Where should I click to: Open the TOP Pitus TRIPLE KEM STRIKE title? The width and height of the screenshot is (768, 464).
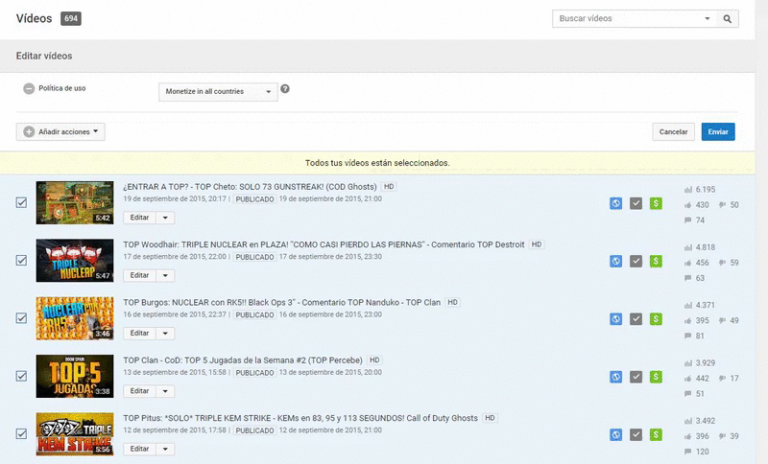300,418
